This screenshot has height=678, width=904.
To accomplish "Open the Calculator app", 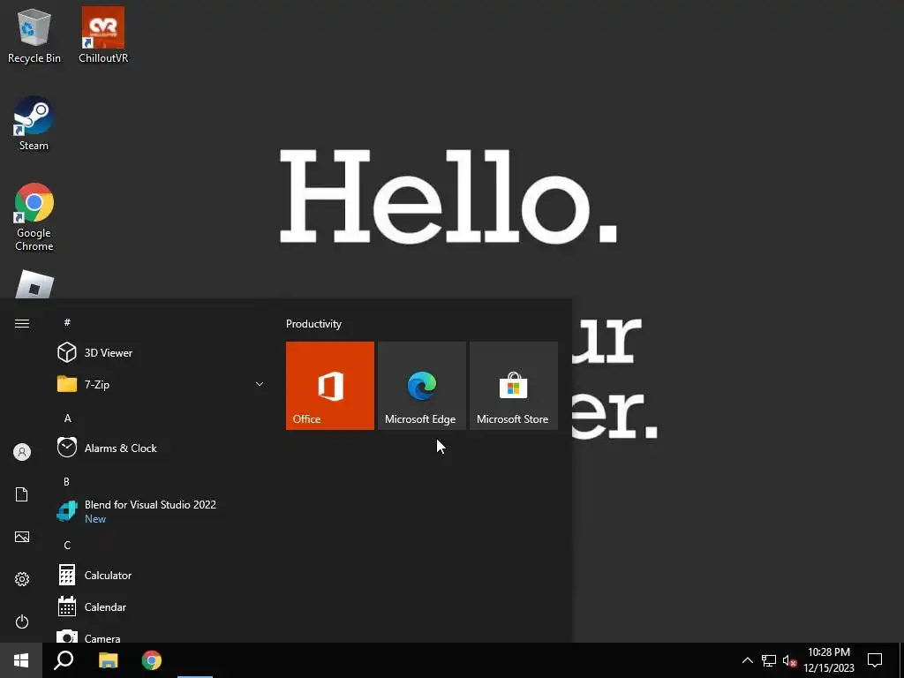I will pyautogui.click(x=162, y=576).
